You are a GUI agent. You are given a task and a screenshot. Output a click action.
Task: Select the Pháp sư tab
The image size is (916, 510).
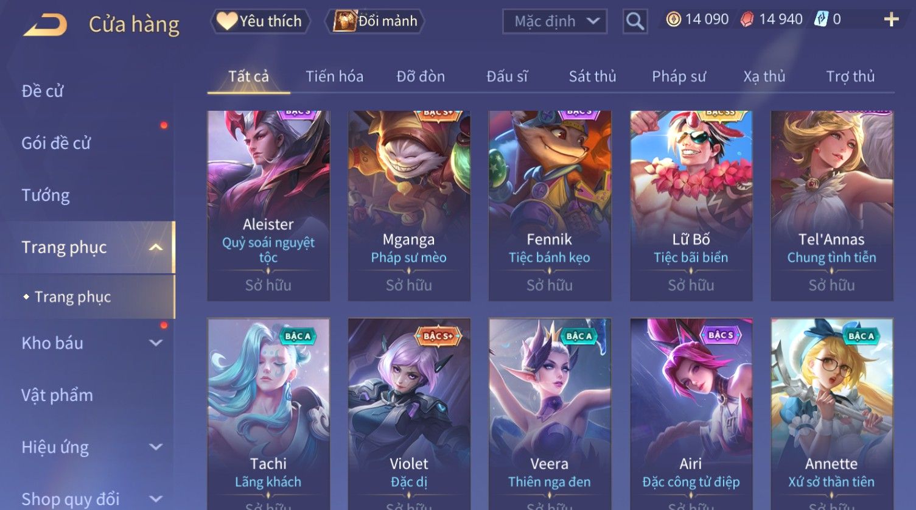[x=679, y=77]
